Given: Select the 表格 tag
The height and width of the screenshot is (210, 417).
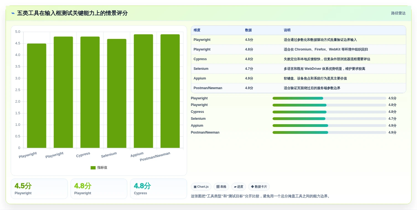Looking at the screenshot, I should [x=221, y=187].
